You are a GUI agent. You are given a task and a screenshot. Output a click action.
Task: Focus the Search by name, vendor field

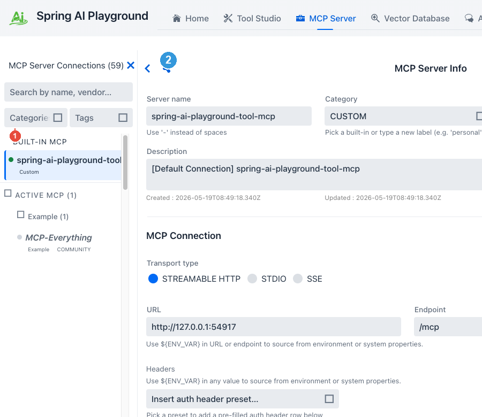69,92
